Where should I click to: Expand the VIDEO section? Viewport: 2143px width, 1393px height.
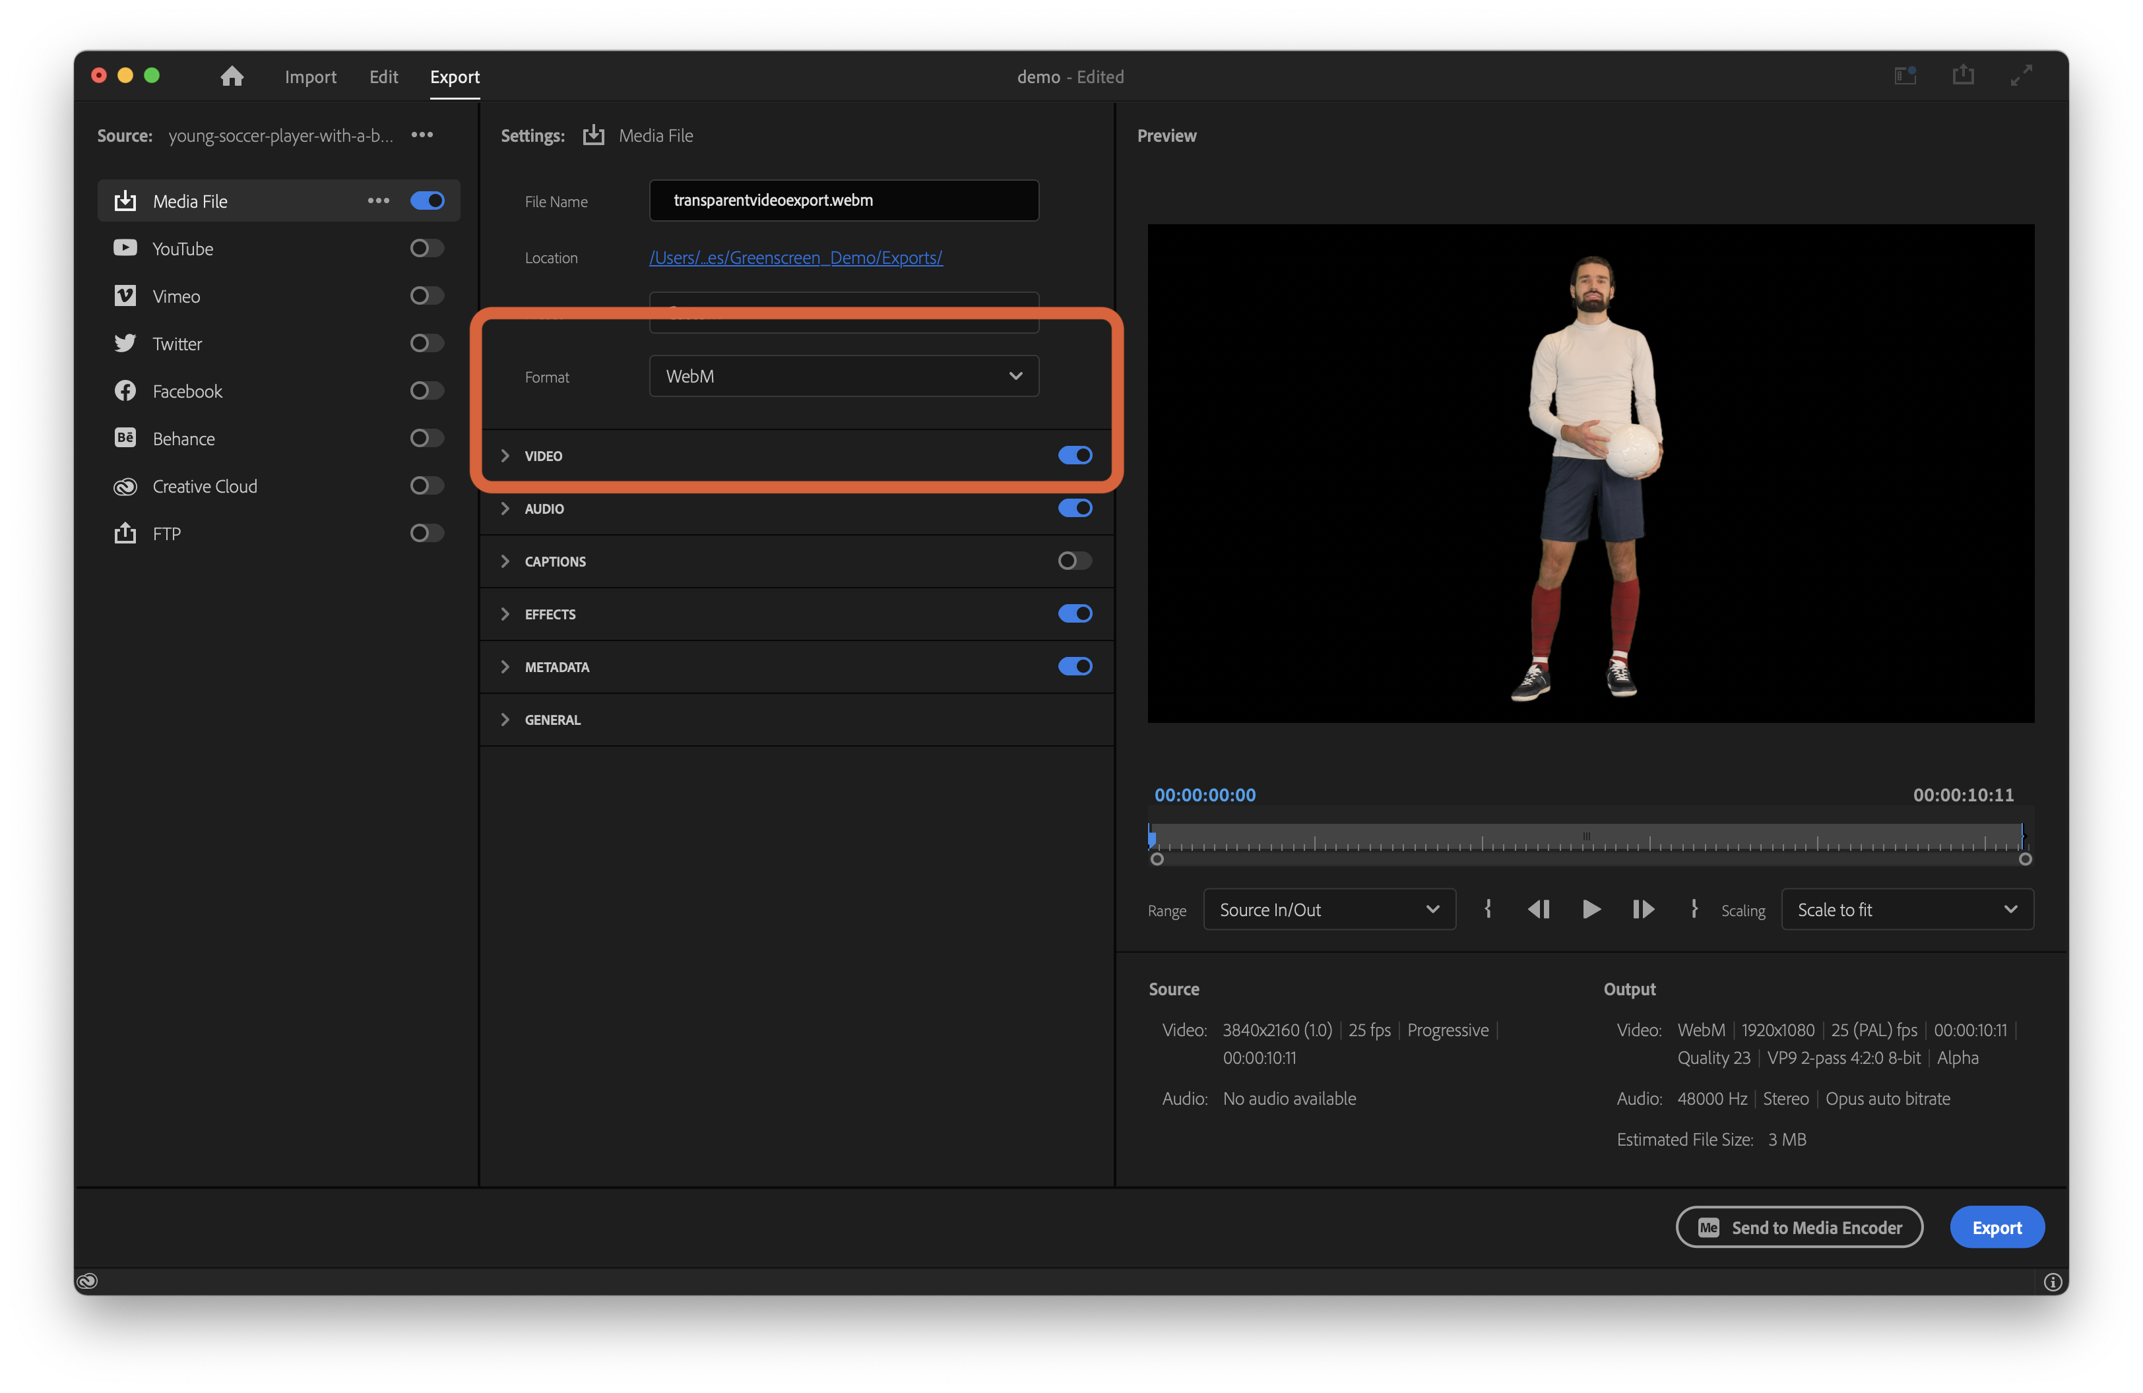(505, 456)
